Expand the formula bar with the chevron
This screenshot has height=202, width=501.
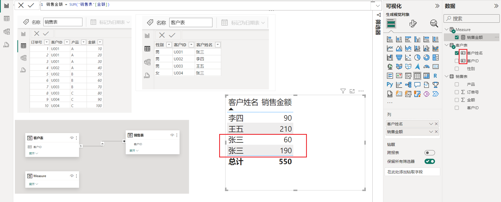point(378,6)
